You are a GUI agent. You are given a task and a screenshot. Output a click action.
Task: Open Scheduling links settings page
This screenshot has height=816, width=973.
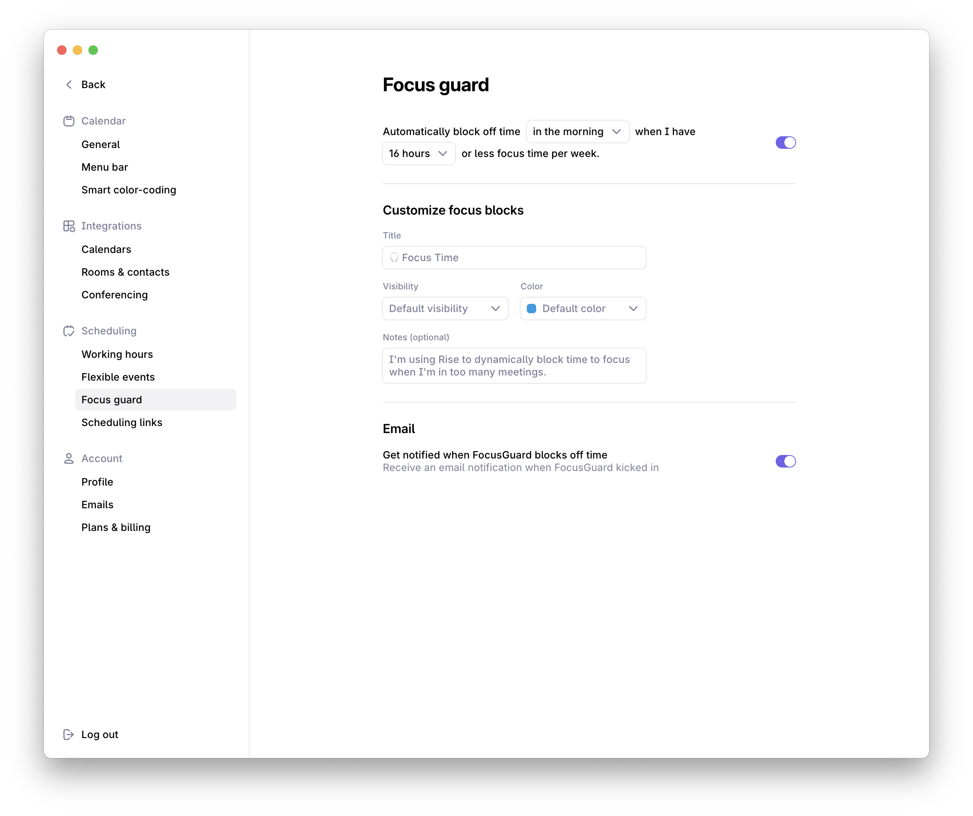[121, 422]
